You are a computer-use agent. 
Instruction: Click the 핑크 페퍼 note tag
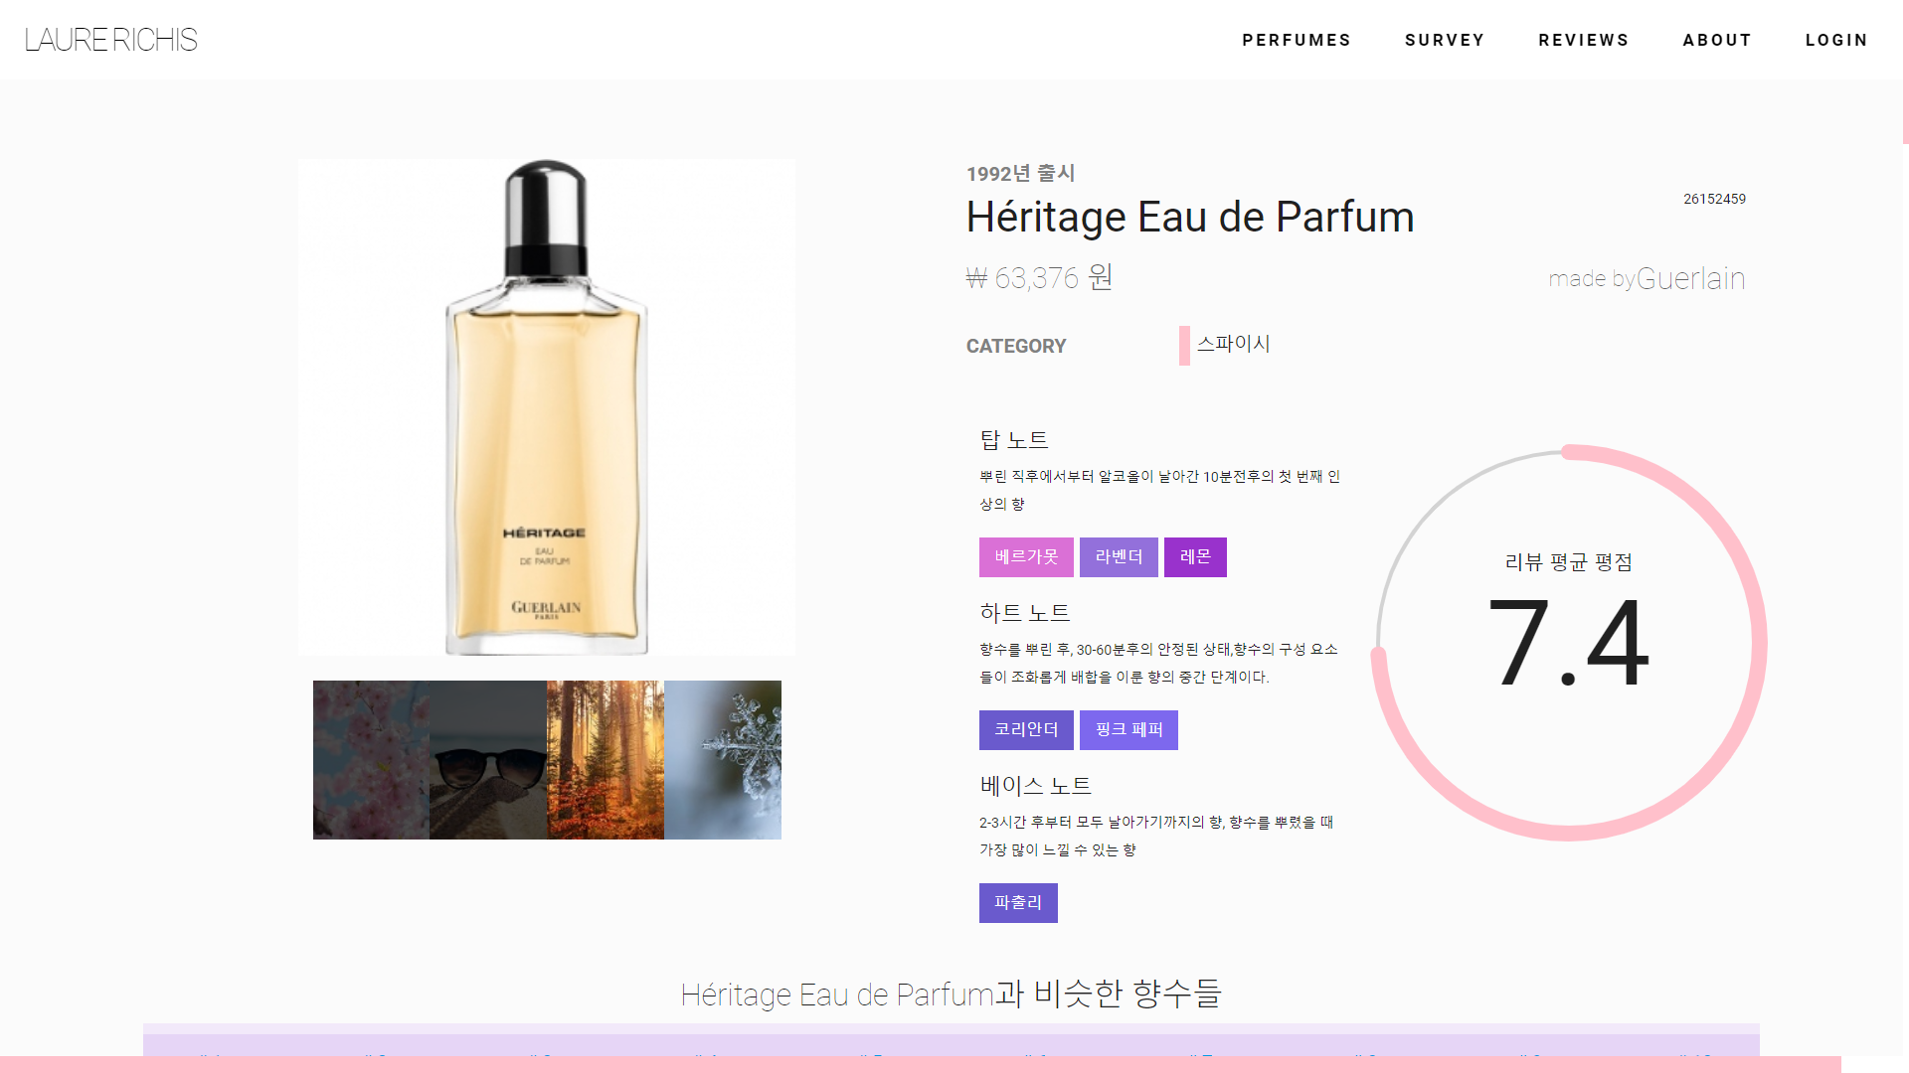coord(1128,730)
